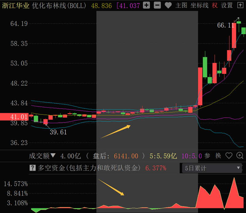Click the upload arrow icon at top right
The width and height of the screenshot is (246, 213).
click(240, 5)
